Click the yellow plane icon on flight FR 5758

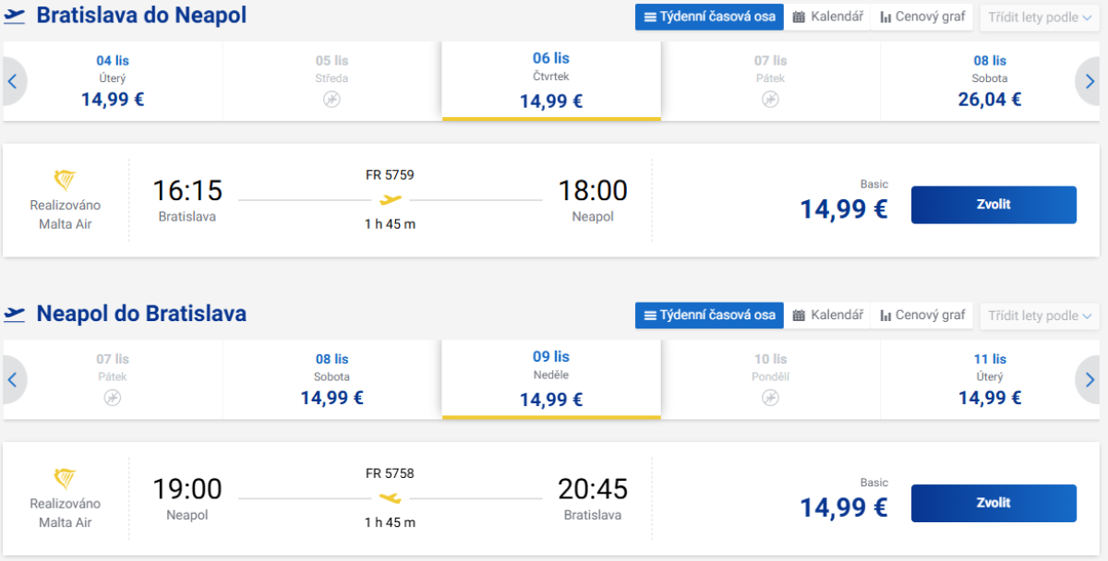(391, 498)
